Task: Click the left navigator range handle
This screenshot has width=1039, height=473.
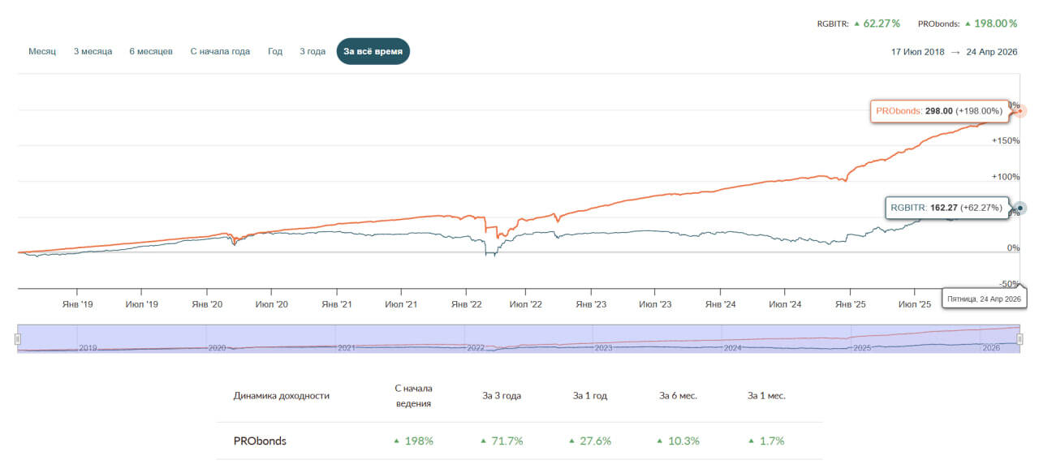Action: tap(17, 339)
